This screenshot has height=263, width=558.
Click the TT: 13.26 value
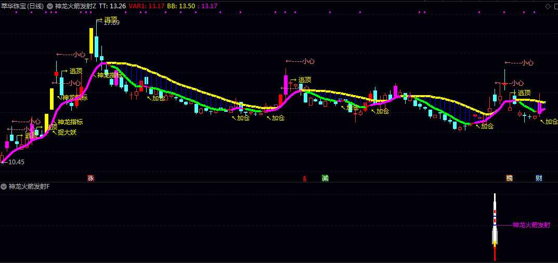point(112,6)
